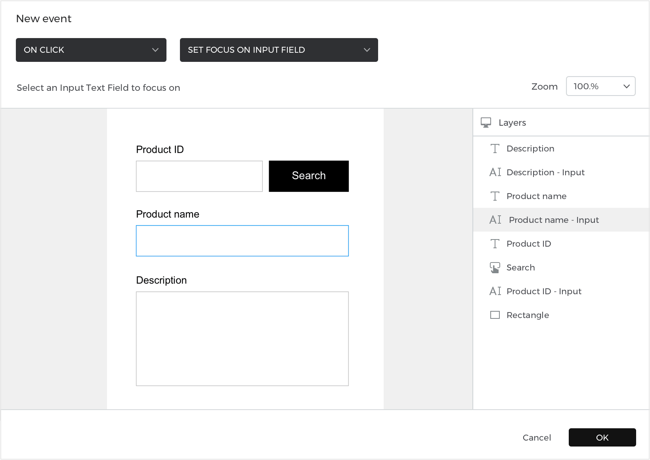Click the OK button
This screenshot has width=650, height=460.
(x=602, y=437)
